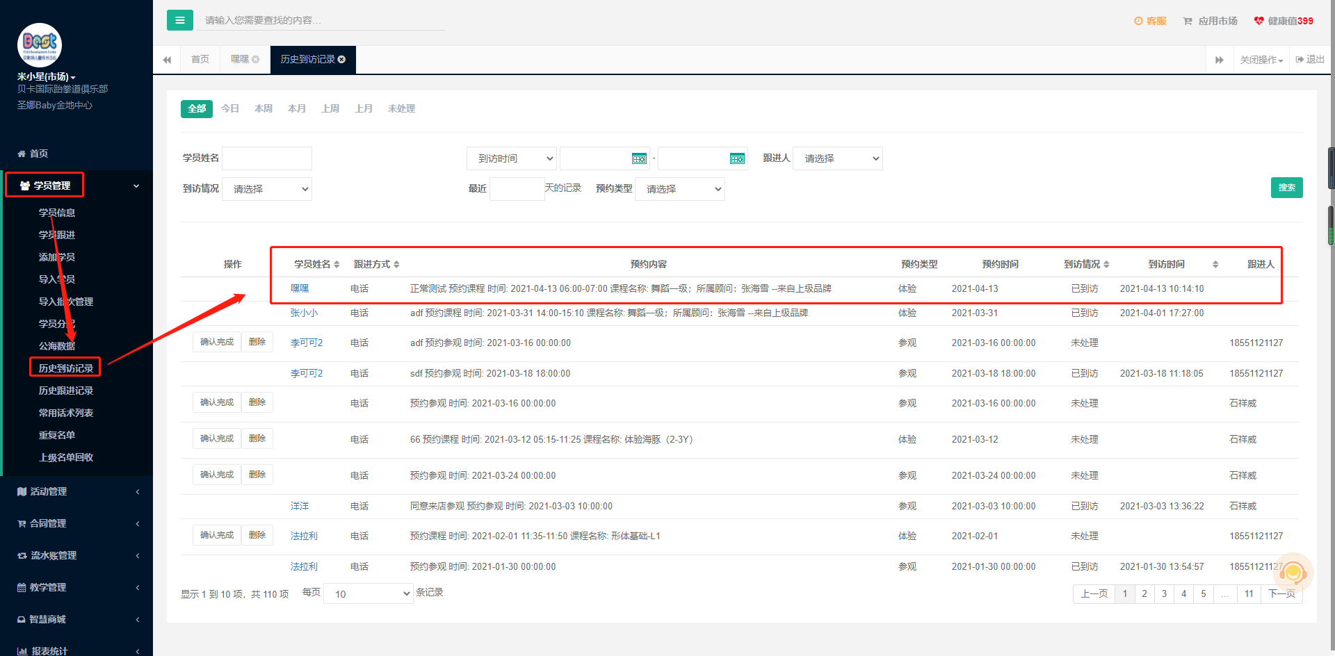This screenshot has width=1335, height=656.
Task: Open the 应用市场 shopping cart icon
Action: [1188, 21]
